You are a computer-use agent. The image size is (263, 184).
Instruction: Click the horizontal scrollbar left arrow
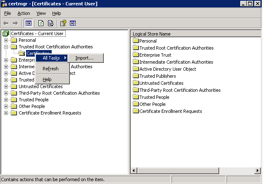(x=134, y=171)
